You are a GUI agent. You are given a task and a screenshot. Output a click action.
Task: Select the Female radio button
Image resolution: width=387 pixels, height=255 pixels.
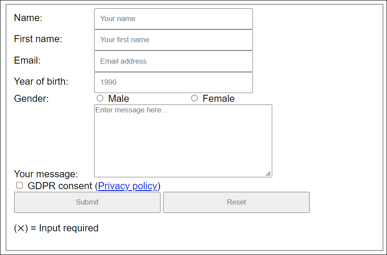[x=194, y=98]
